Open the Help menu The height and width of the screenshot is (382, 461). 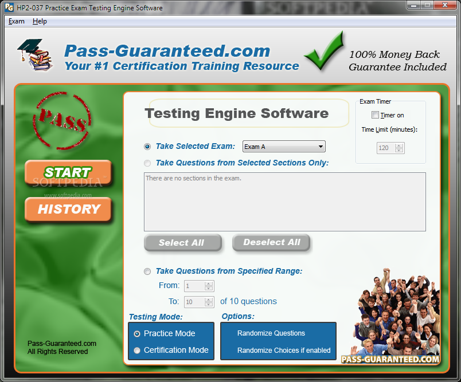coord(40,21)
